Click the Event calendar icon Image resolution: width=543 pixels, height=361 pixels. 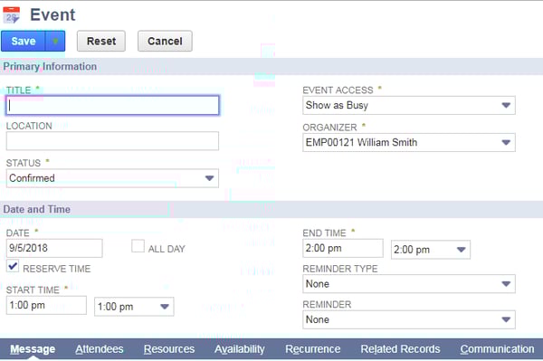[11, 14]
